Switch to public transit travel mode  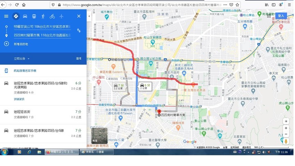(x=34, y=16)
